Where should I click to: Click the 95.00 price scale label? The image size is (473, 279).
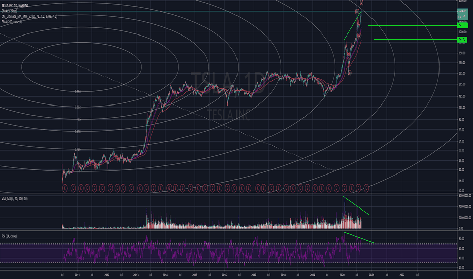tap(461, 119)
